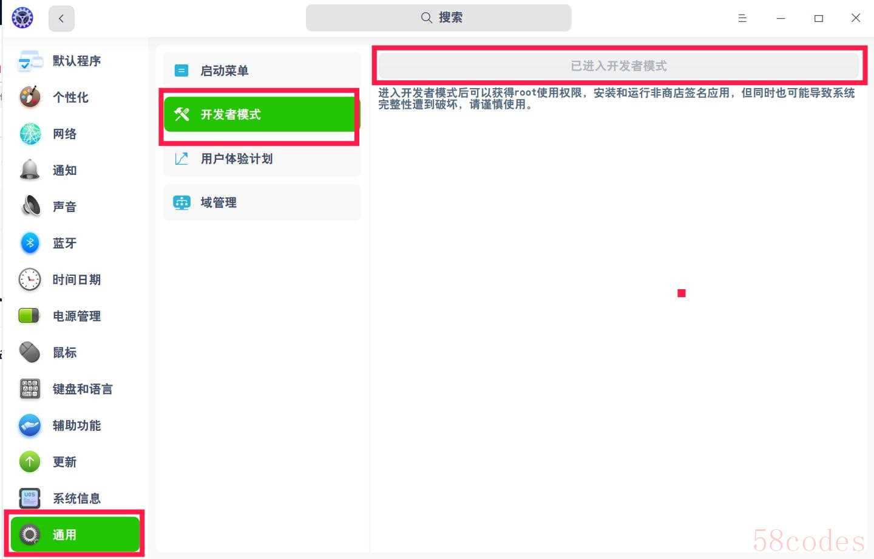Select 声音 text in sidebar
Screen dimensions: 874x559
(64, 207)
